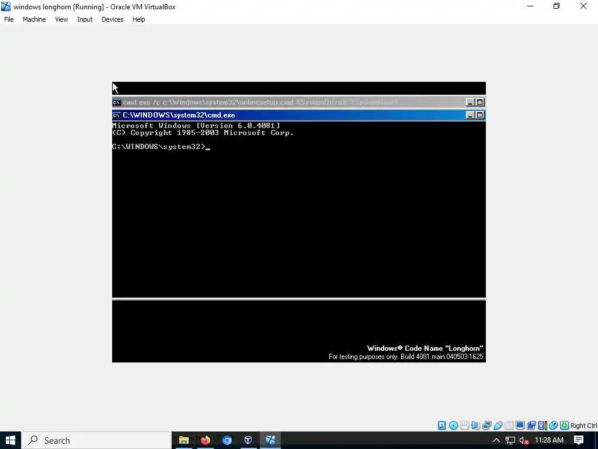The height and width of the screenshot is (449, 598).
Task: Click the audio indicator icon
Action: coord(475,426)
